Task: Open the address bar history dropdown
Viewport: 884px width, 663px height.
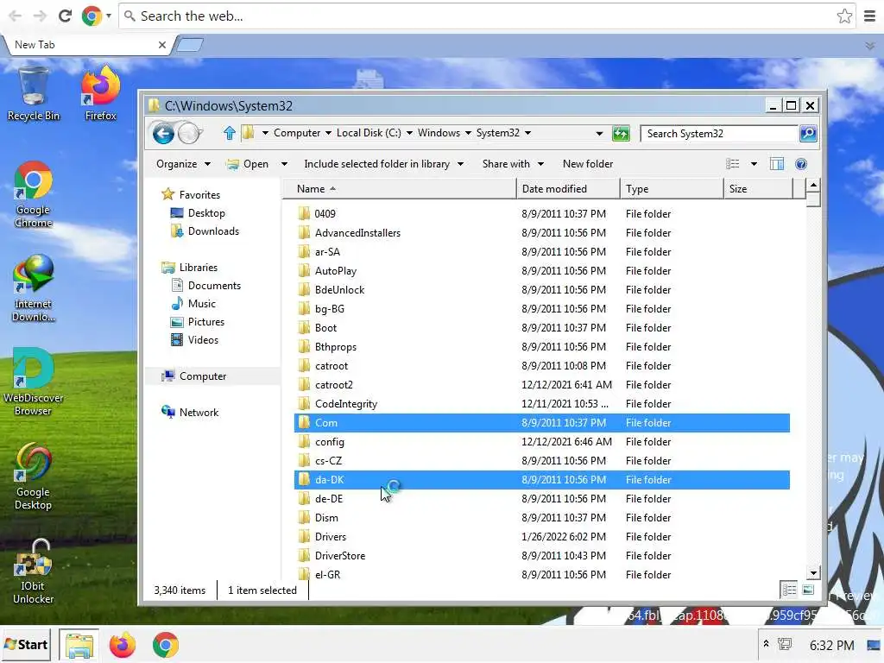Action: (x=599, y=134)
